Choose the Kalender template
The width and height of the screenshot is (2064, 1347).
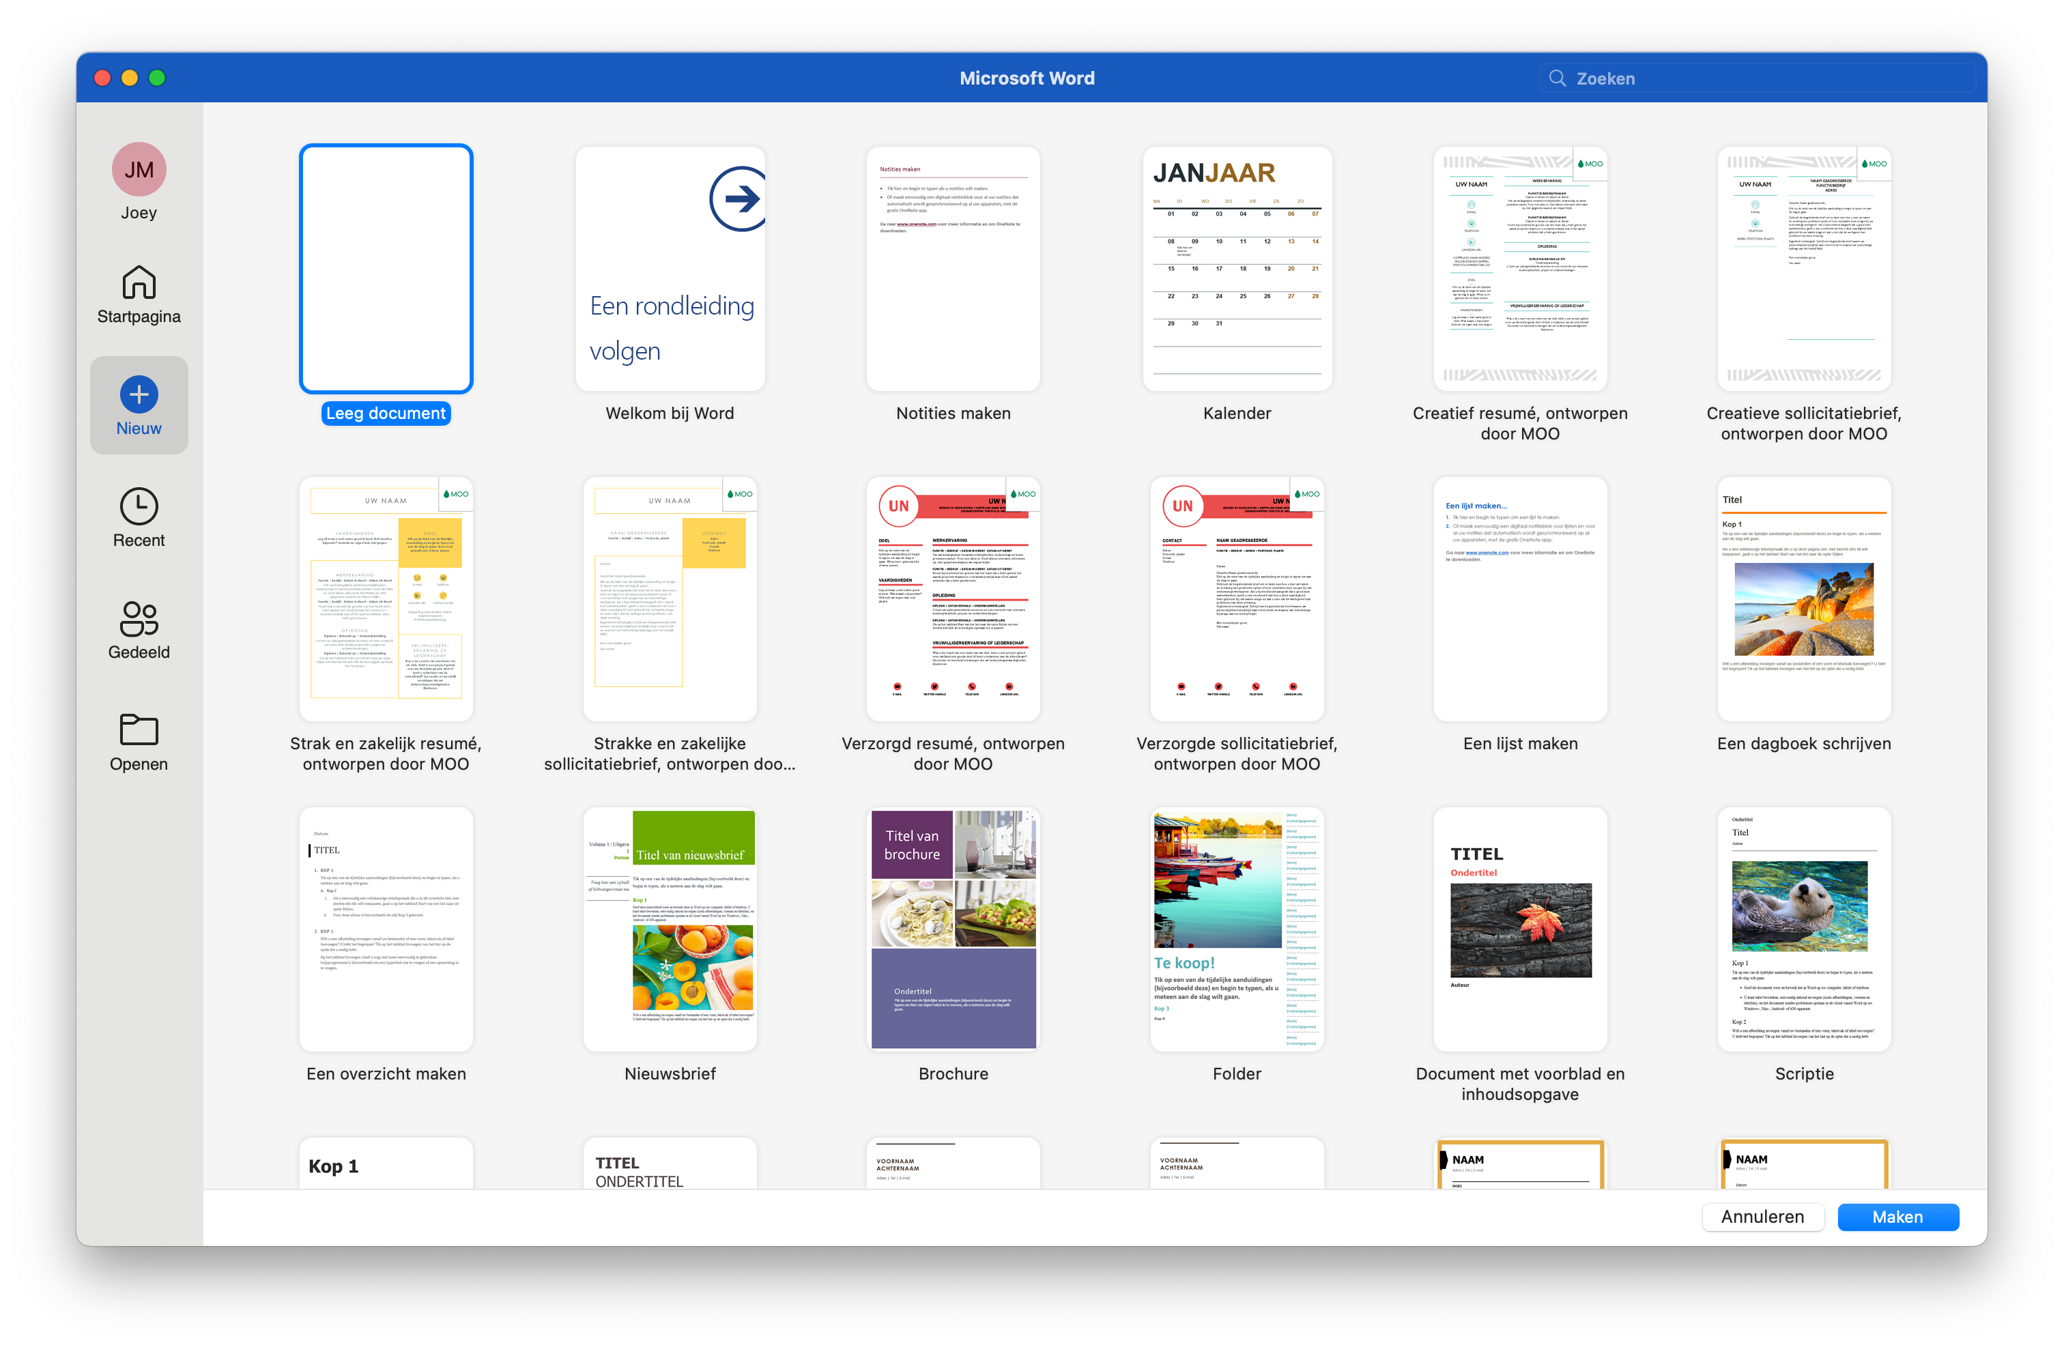click(1237, 269)
